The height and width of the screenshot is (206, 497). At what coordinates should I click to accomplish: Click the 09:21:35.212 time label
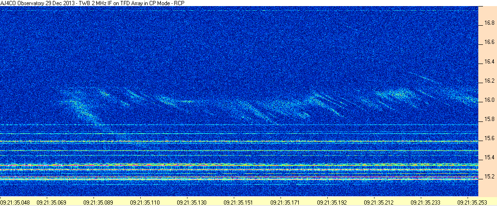coord(379,202)
